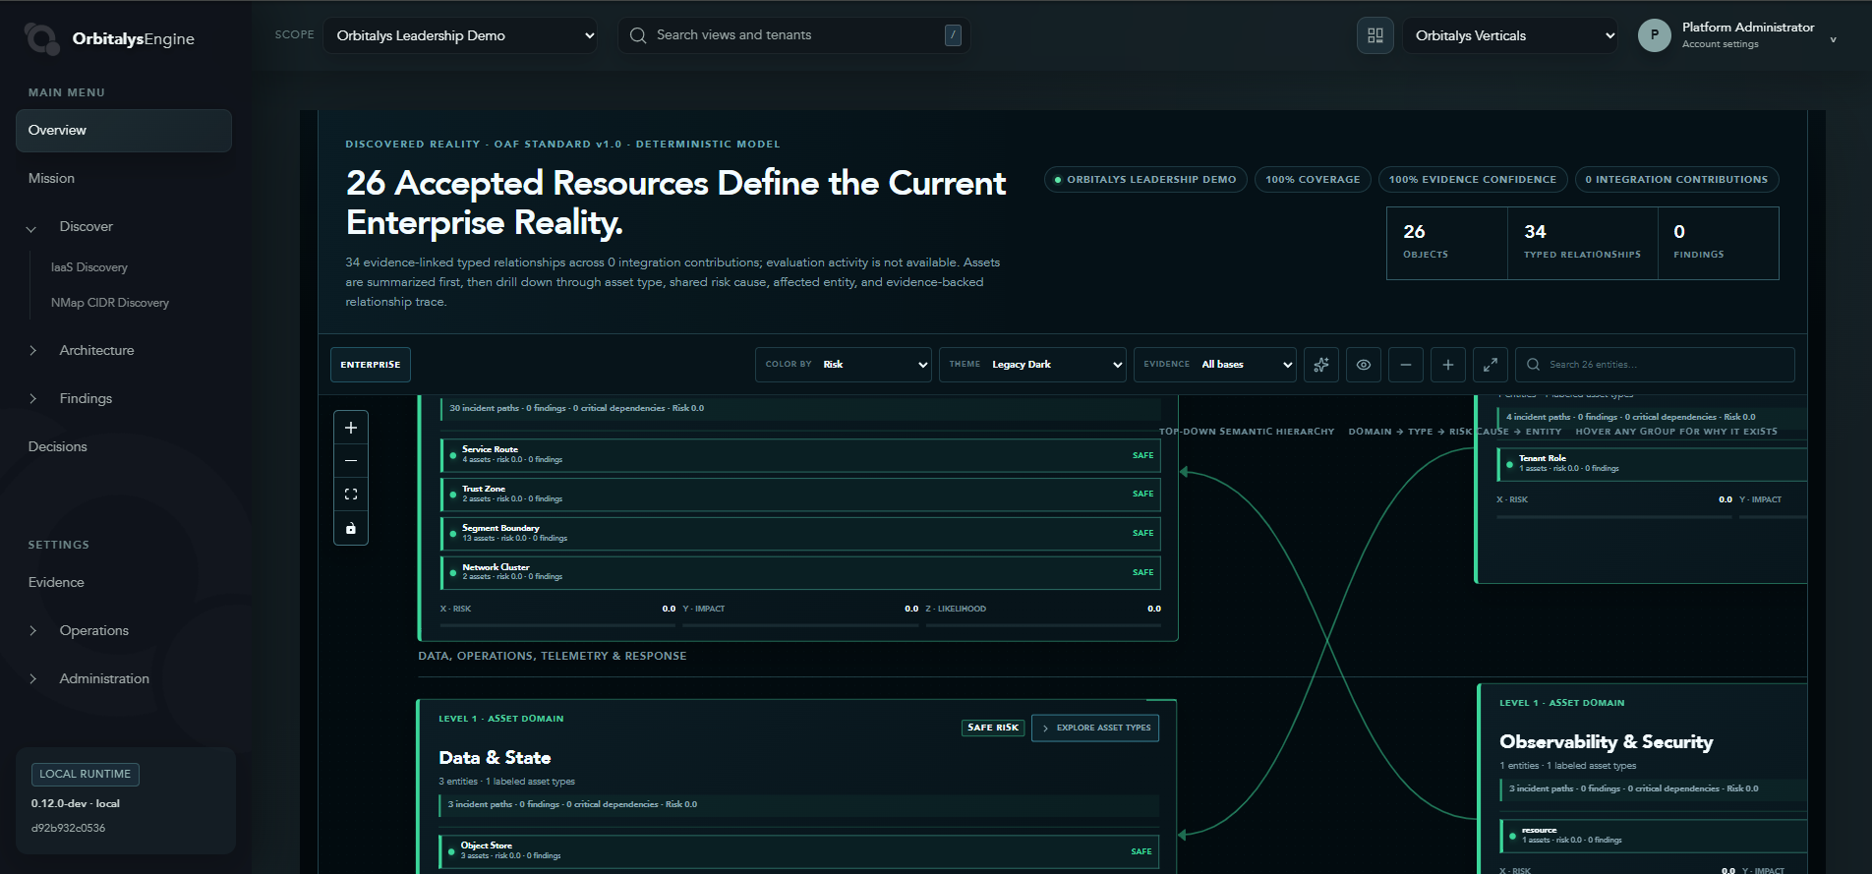Open the Scope dropdown
This screenshot has height=874, width=1872.
coord(460,35)
